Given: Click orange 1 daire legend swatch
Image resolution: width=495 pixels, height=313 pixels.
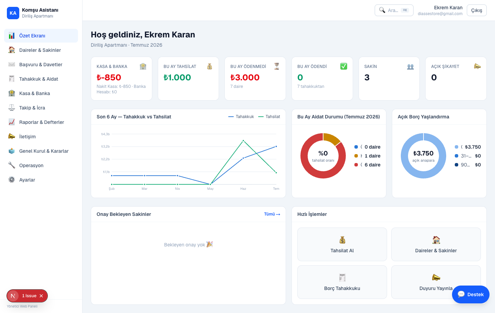Looking at the screenshot, I should coord(356,156).
